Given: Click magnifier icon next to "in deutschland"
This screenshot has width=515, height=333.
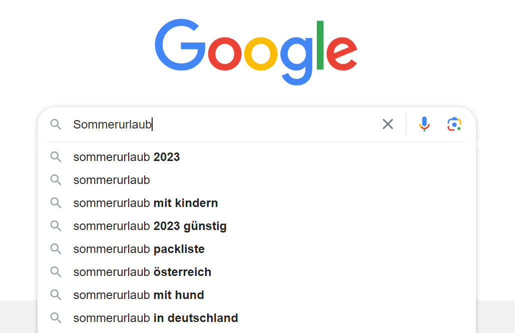Looking at the screenshot, I should 56,318.
